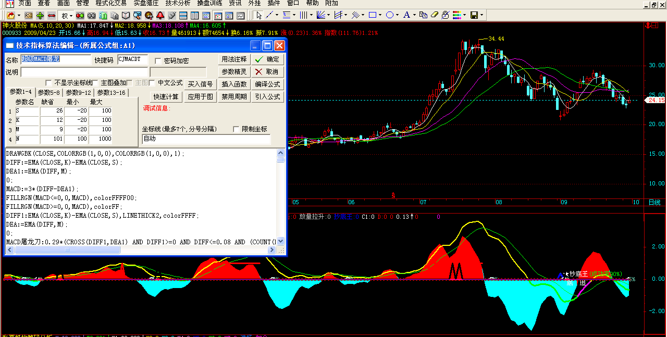This screenshot has height=337, width=667.
Task: Select the text annotation A tool
Action: [406, 15]
